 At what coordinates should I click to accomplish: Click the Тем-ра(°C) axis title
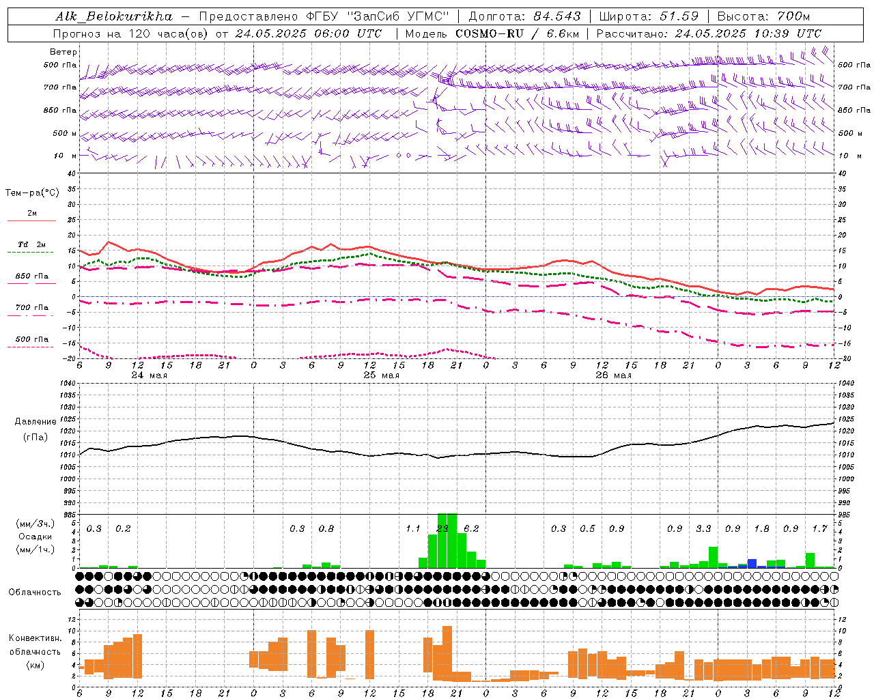click(x=32, y=193)
